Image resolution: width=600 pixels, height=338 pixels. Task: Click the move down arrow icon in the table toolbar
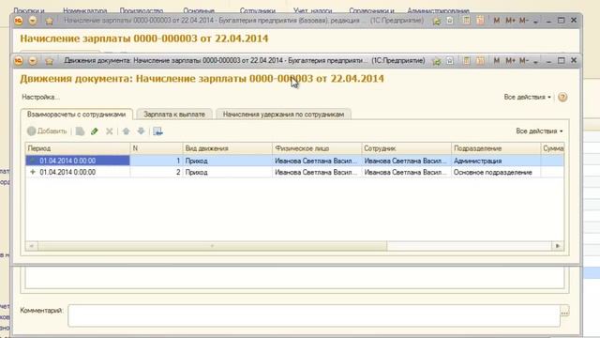click(141, 131)
